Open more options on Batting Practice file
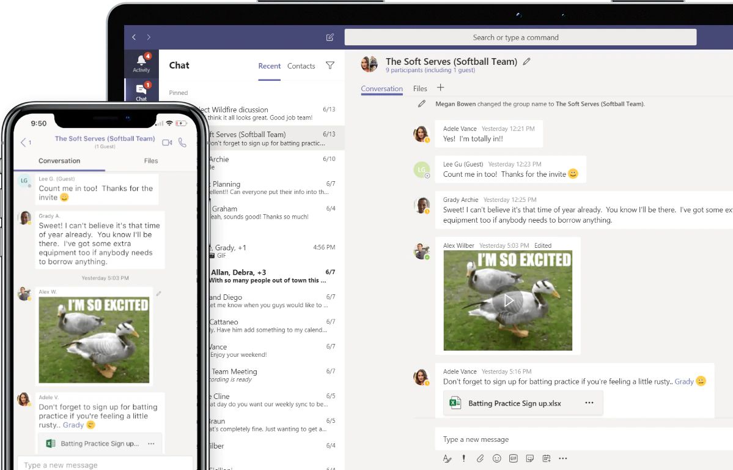Viewport: 733px width, 470px height. (x=589, y=403)
